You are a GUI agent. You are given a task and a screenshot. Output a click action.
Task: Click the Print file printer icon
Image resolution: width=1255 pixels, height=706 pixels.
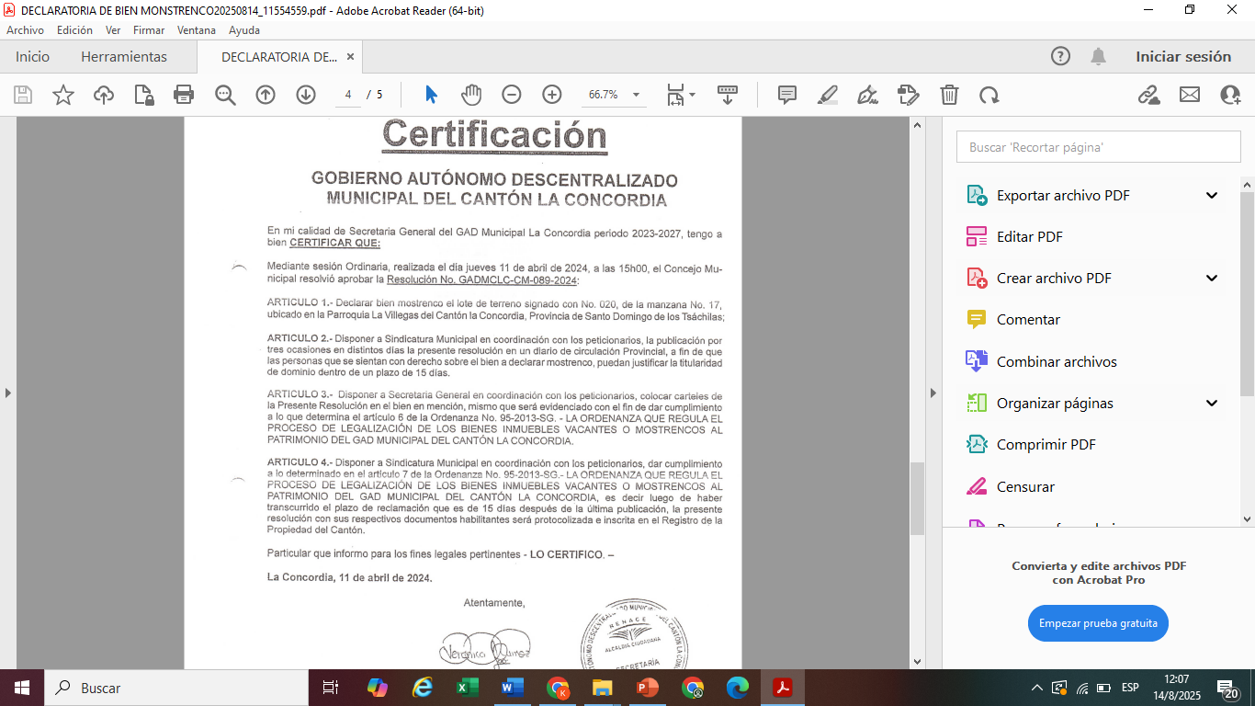184,95
